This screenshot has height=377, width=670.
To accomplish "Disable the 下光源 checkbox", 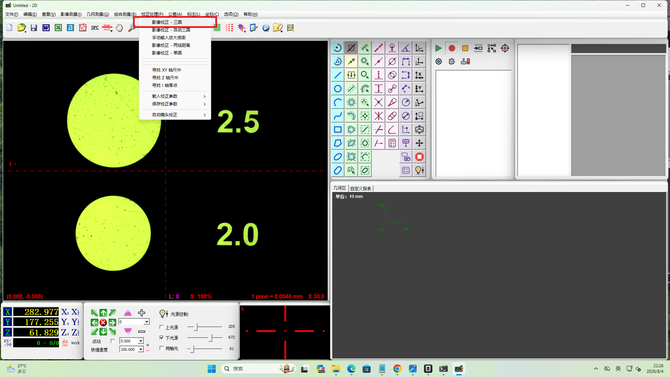I will [x=162, y=338].
